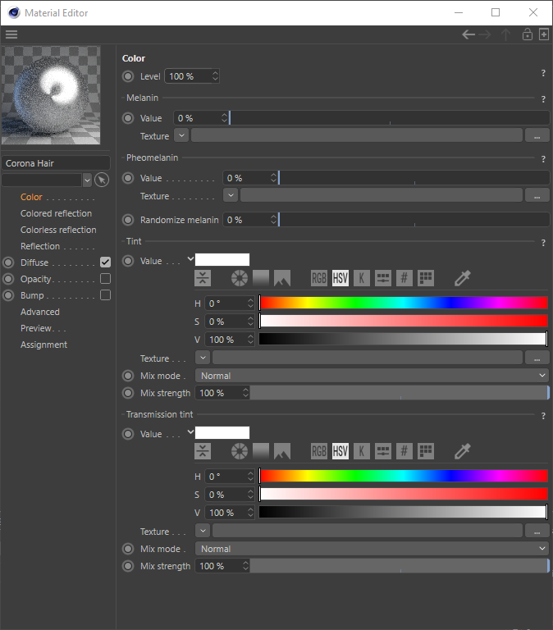Show Transmission tint hex (#) input
The height and width of the screenshot is (630, 553).
pyautogui.click(x=404, y=451)
